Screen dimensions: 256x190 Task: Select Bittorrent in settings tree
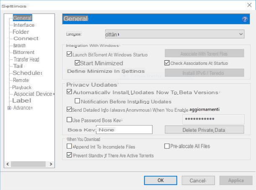point(24,52)
